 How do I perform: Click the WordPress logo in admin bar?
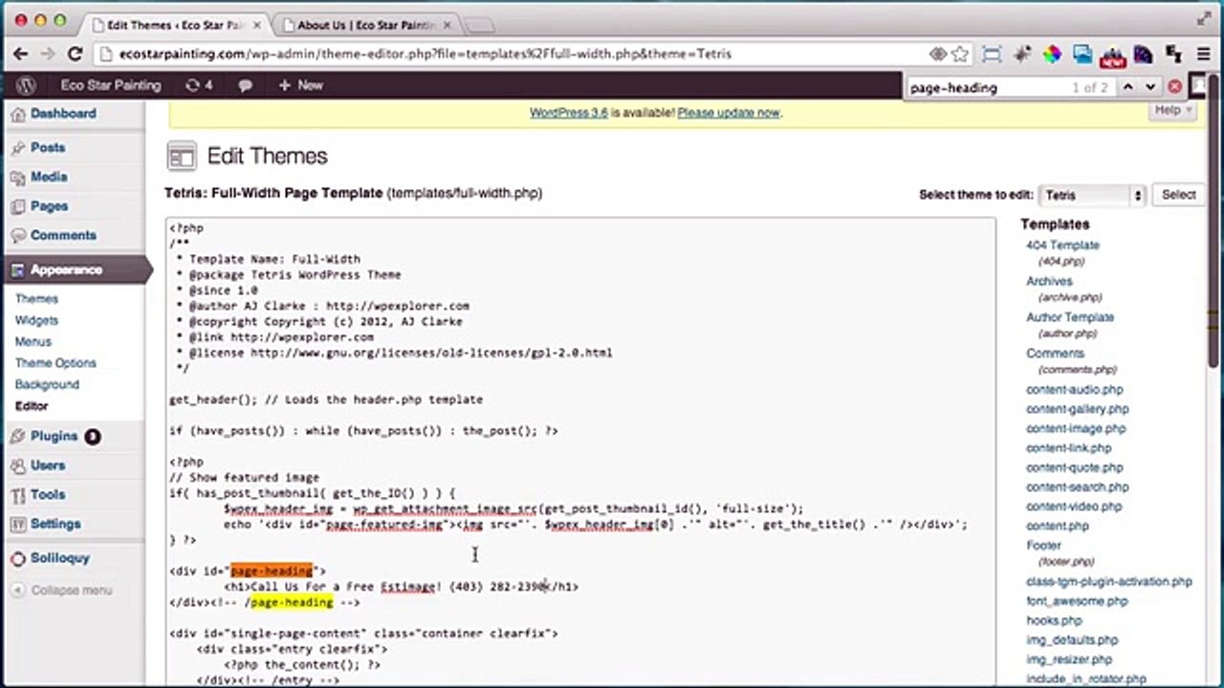tap(26, 85)
